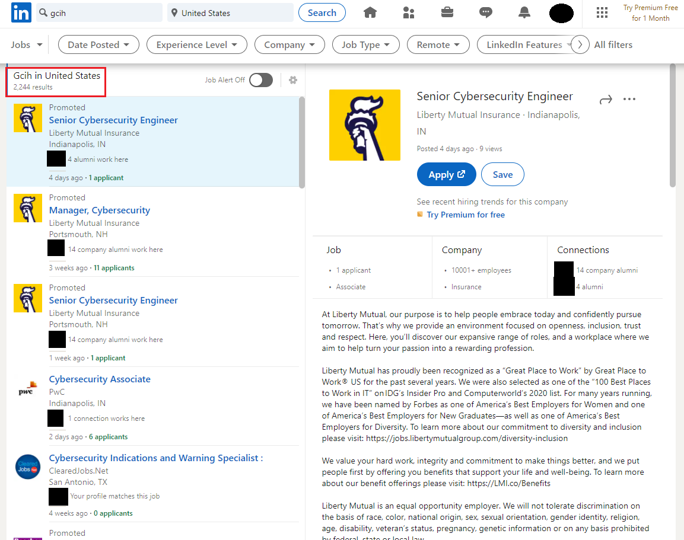Click '6 applicants' under Cybersecurity Associate

(109, 437)
